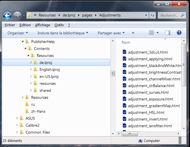Collapse the Contents tree node

[25, 48]
